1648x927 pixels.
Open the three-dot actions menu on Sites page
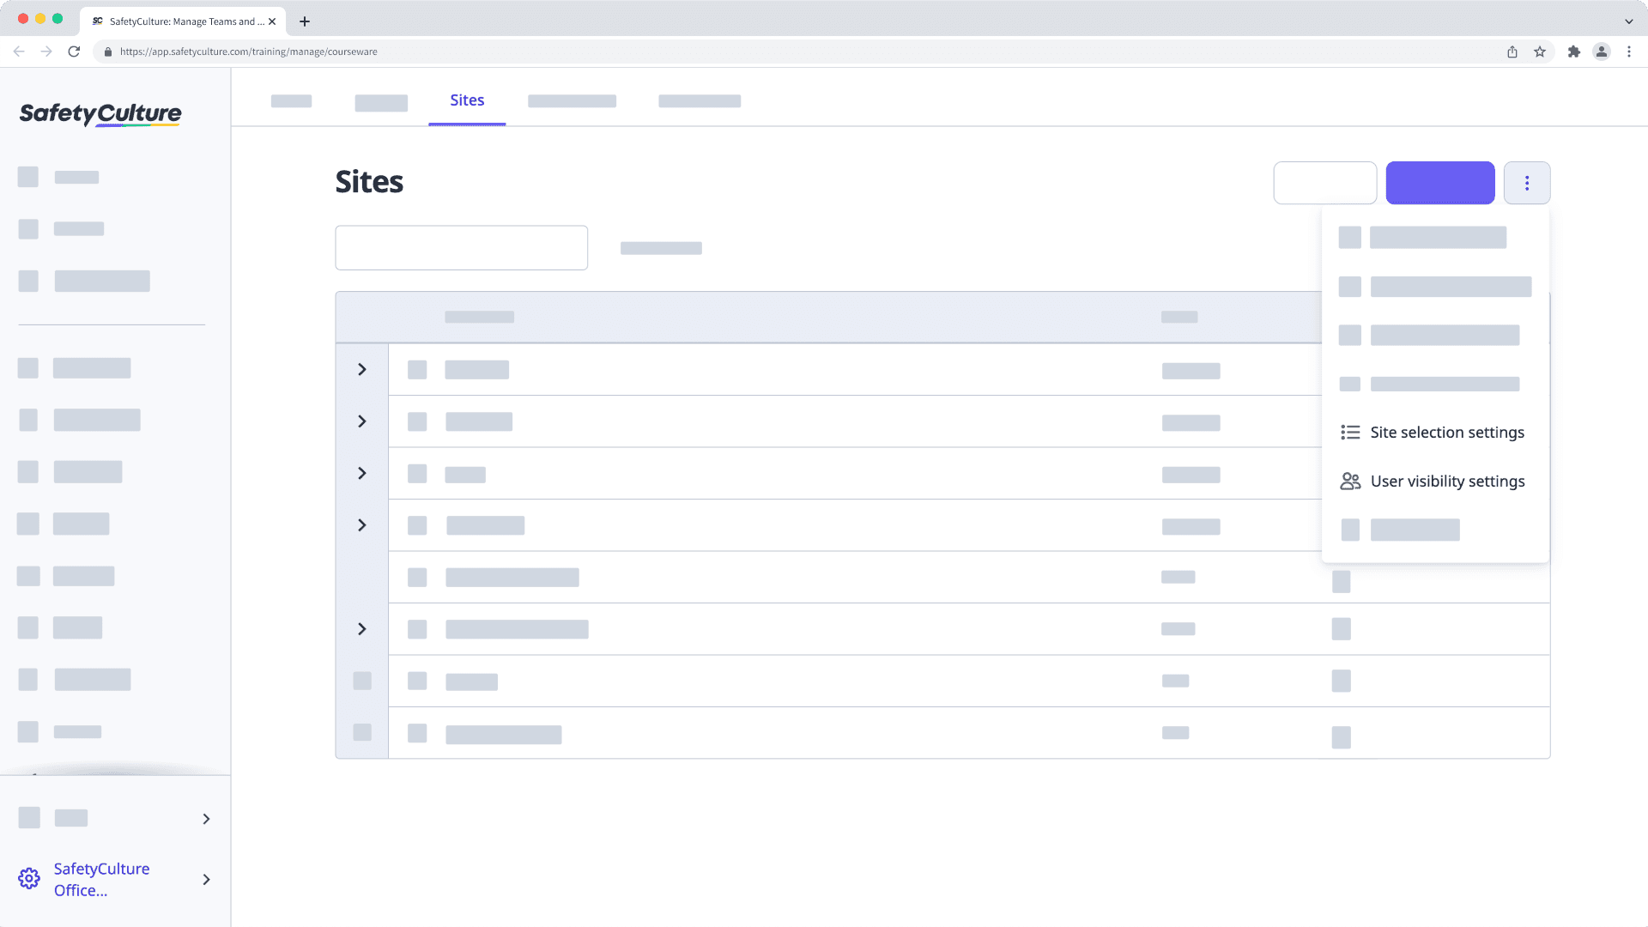click(x=1527, y=182)
